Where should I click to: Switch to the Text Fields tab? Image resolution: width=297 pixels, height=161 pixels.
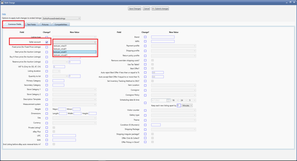point(31,25)
